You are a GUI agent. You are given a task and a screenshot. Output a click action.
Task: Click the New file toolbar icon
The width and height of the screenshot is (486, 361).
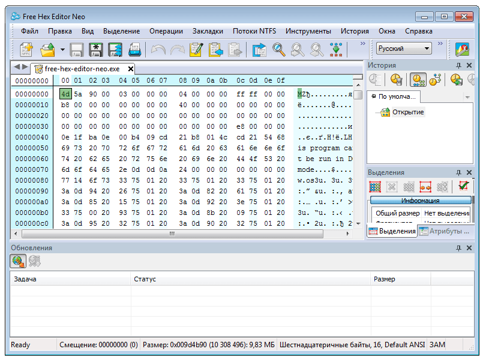click(x=26, y=49)
